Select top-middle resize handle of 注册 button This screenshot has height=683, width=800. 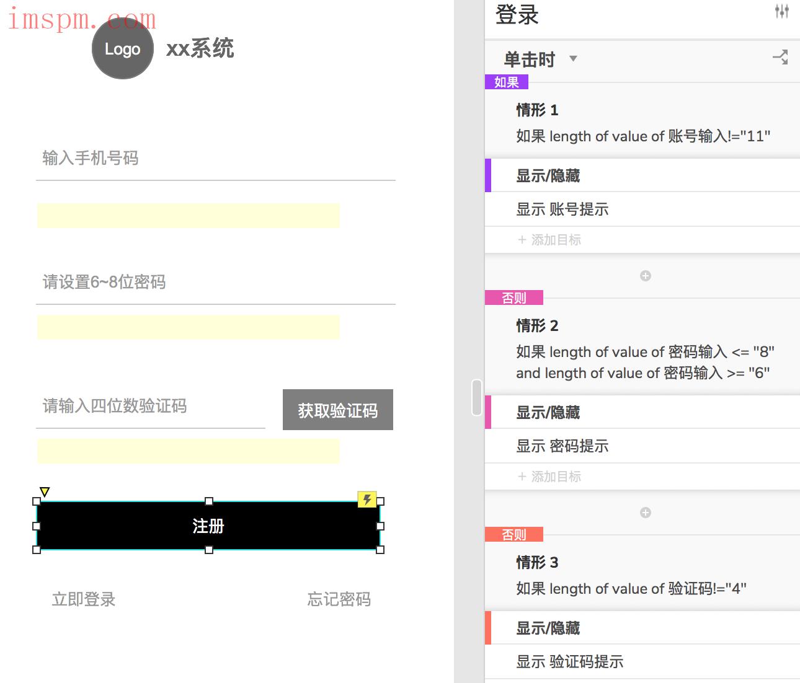(x=209, y=501)
